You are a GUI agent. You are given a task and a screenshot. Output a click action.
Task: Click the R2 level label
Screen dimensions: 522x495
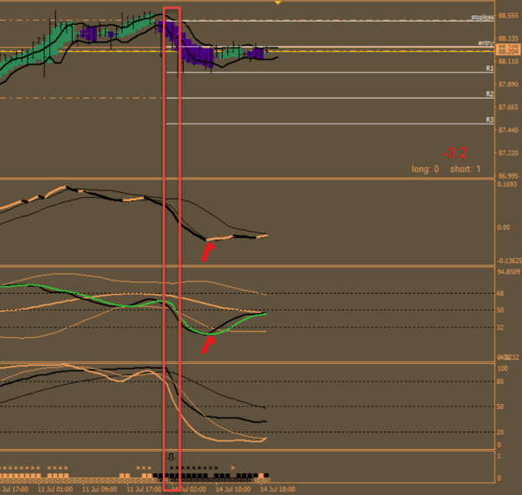pos(489,93)
